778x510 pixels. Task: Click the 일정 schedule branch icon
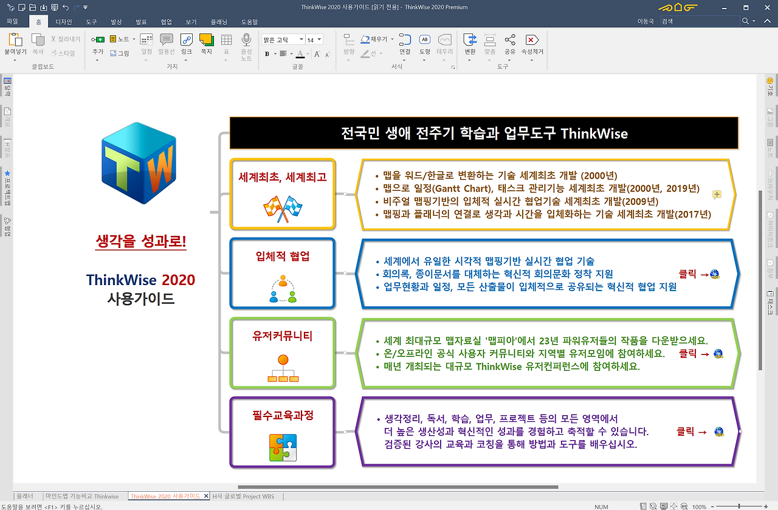pyautogui.click(x=145, y=39)
